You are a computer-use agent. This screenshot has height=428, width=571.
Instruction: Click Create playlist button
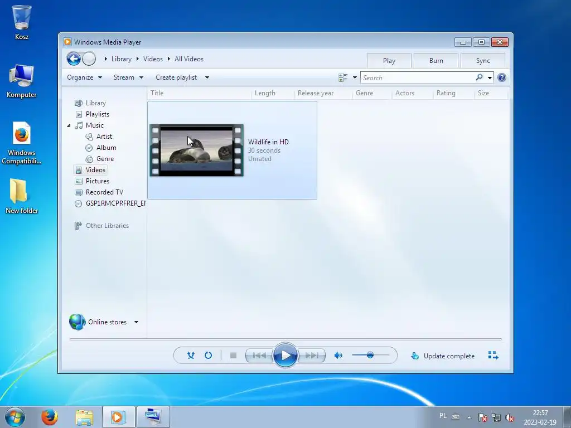click(x=176, y=77)
